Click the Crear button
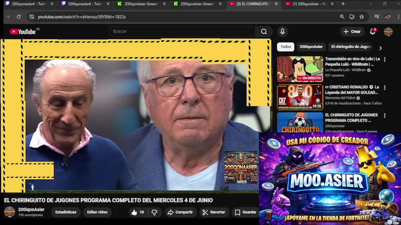401x225 pixels. tap(352, 32)
